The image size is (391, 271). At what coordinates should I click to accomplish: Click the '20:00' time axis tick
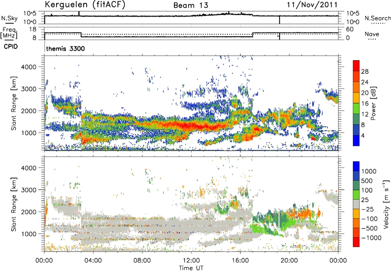pos(289,261)
